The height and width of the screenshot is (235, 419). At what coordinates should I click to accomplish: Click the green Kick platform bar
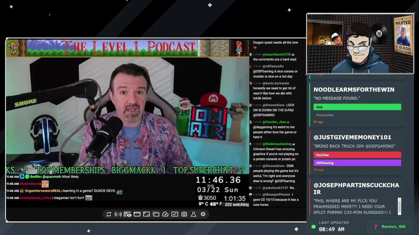click(x=357, y=107)
